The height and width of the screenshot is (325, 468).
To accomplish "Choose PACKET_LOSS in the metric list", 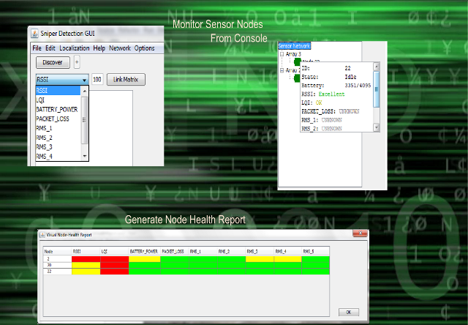I will point(53,119).
